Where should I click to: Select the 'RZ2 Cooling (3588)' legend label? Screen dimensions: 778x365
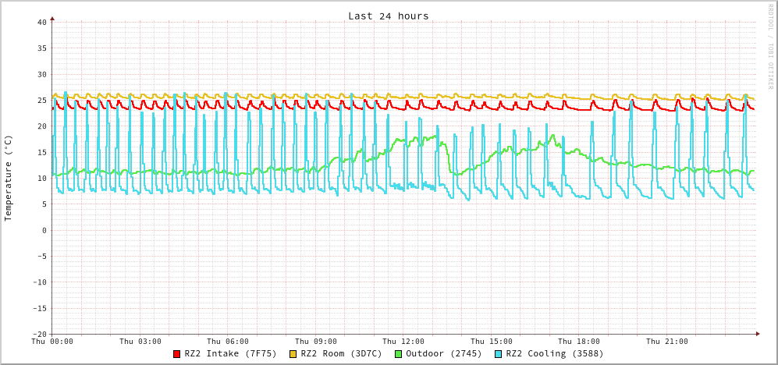tap(554, 353)
